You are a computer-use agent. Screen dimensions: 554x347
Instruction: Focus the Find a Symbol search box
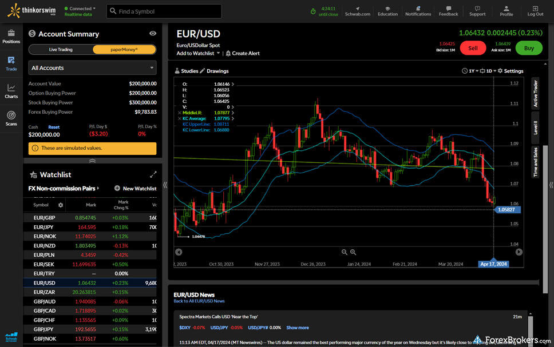(164, 11)
